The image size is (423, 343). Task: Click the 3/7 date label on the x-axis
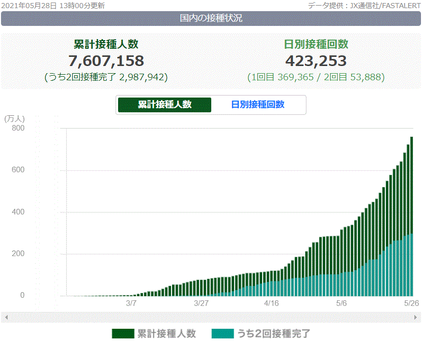pyautogui.click(x=131, y=303)
